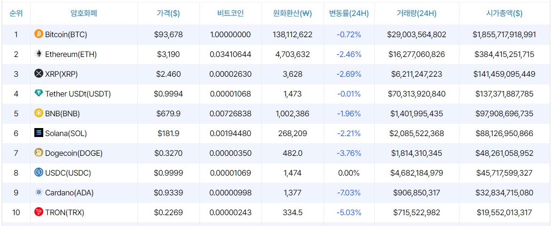The height and width of the screenshot is (226, 552).
Task: Open the Solana(SOL) name link
Action: [66, 133]
